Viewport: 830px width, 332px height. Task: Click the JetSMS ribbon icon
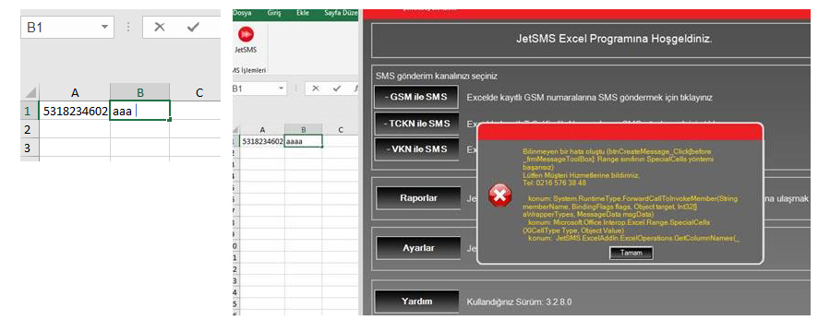[x=246, y=41]
